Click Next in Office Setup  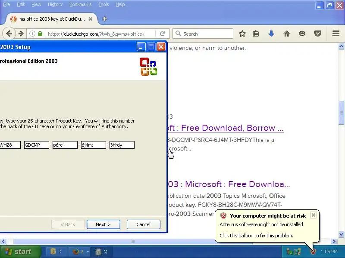click(x=103, y=224)
